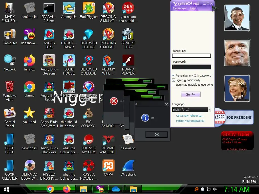Click the volume speaker tray icon

[214, 189]
